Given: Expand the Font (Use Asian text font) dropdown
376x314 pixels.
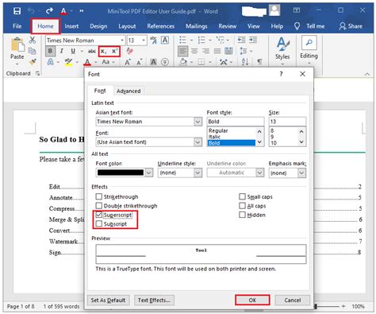Looking at the screenshot, I should 198,142.
